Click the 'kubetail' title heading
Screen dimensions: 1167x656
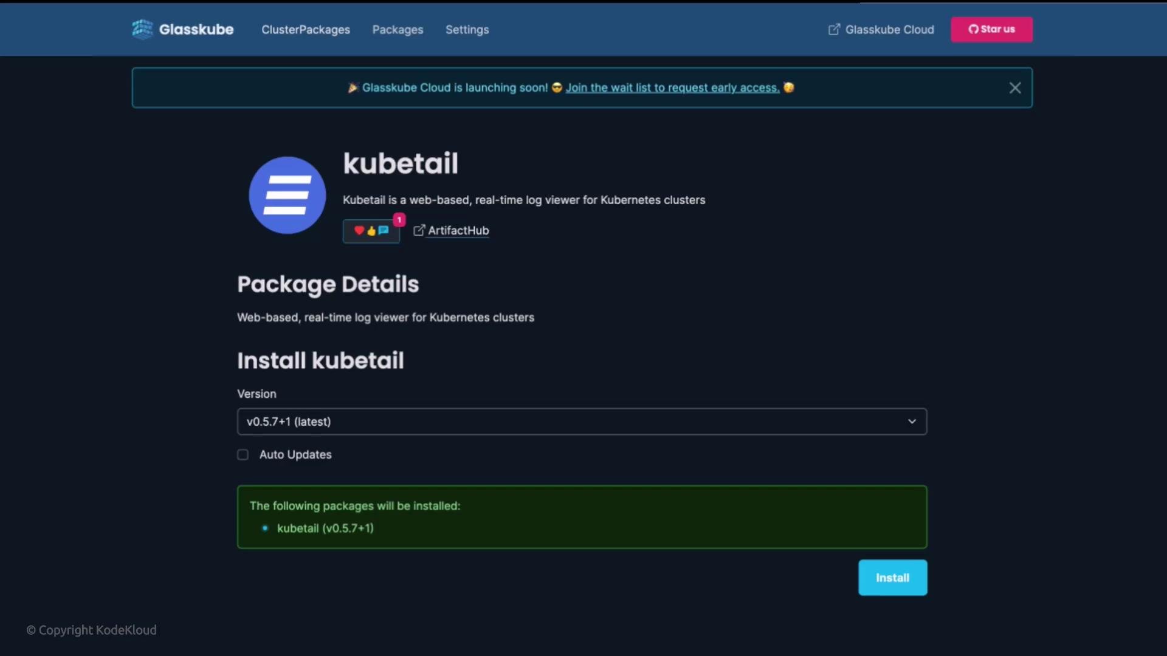tap(401, 163)
